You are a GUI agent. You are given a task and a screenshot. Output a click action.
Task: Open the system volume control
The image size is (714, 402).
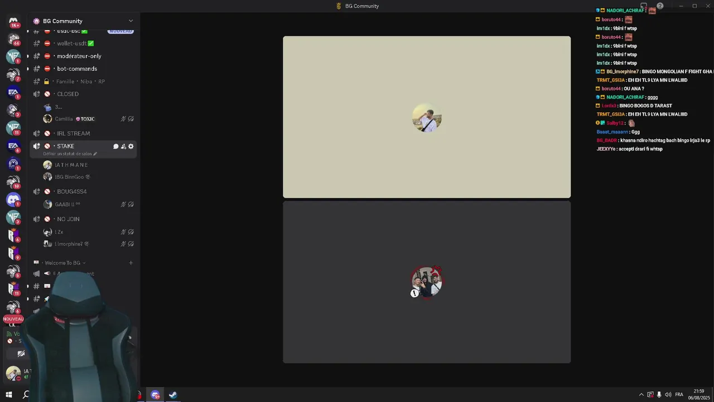tap(668, 395)
